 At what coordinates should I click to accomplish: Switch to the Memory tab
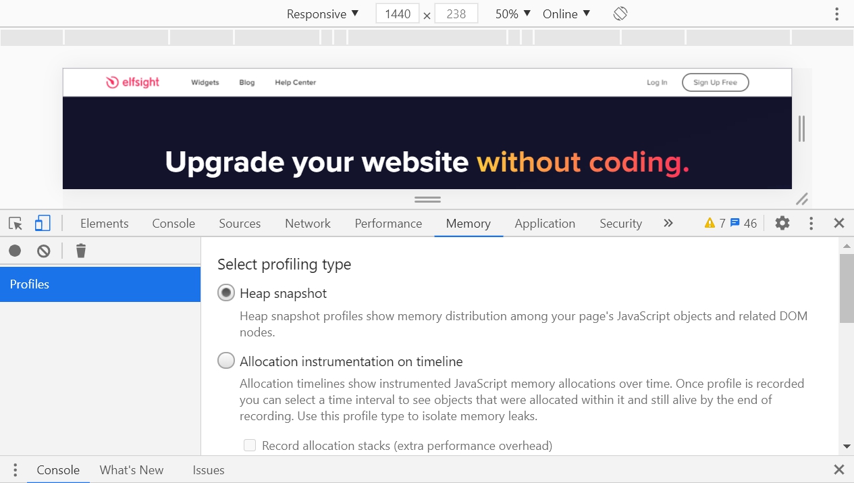(468, 223)
